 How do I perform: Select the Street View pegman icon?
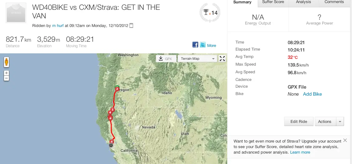click(x=6, y=62)
